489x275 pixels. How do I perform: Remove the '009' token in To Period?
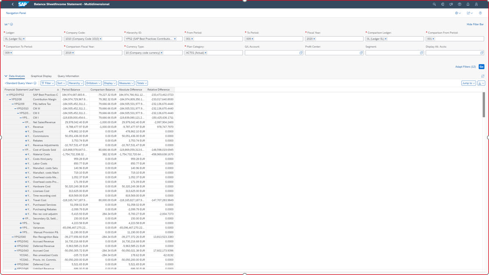pos(252,39)
